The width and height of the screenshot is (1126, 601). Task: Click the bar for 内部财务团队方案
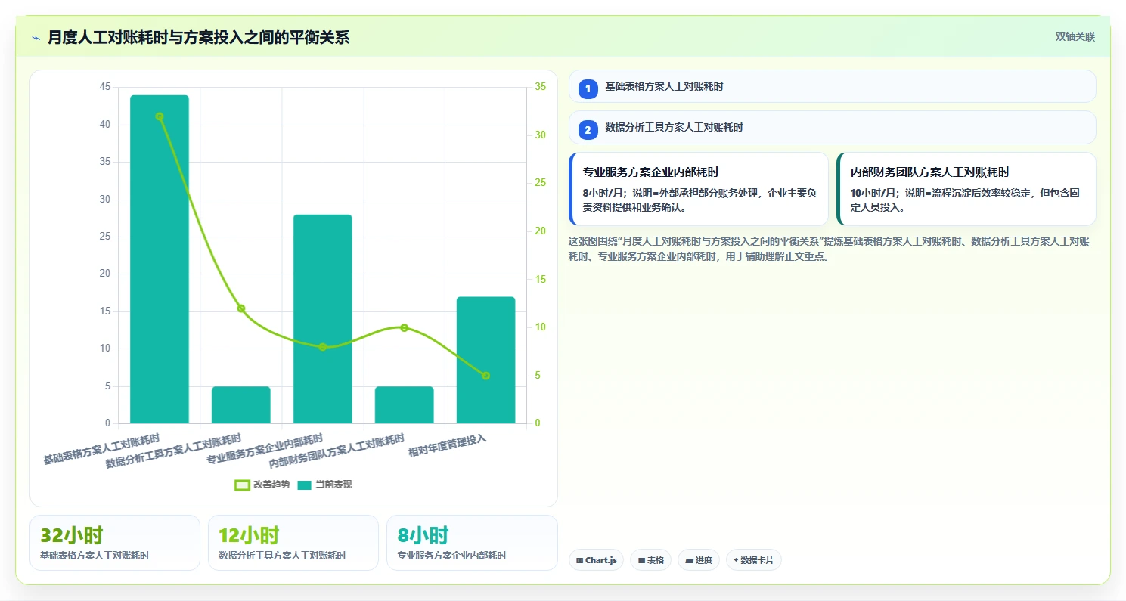click(405, 405)
